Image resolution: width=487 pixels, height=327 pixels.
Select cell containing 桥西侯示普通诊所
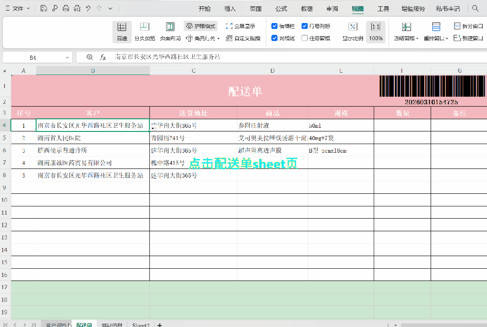(93, 150)
